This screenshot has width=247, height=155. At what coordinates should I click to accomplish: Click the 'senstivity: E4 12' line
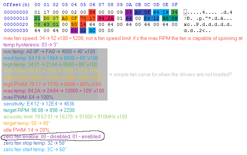point(39,104)
